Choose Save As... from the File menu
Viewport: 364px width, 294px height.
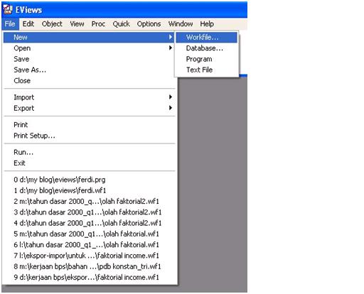click(89, 70)
